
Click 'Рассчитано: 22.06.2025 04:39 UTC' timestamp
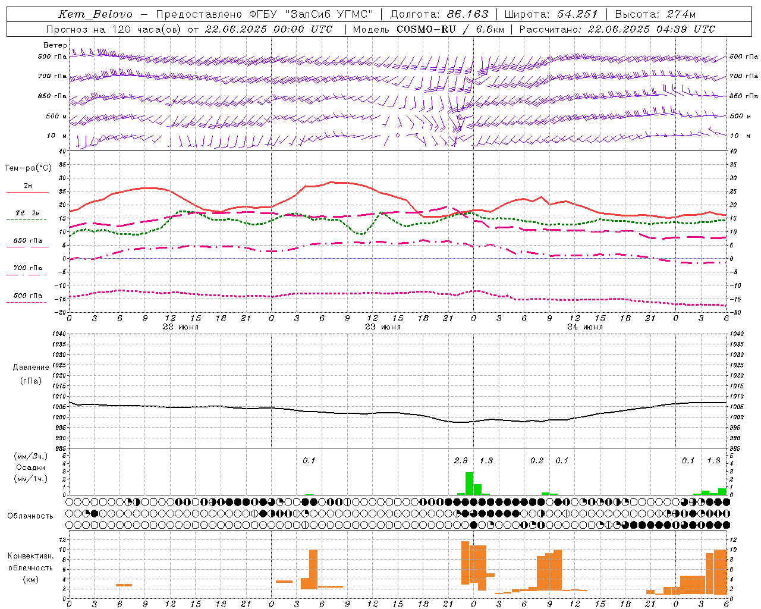[x=617, y=29]
